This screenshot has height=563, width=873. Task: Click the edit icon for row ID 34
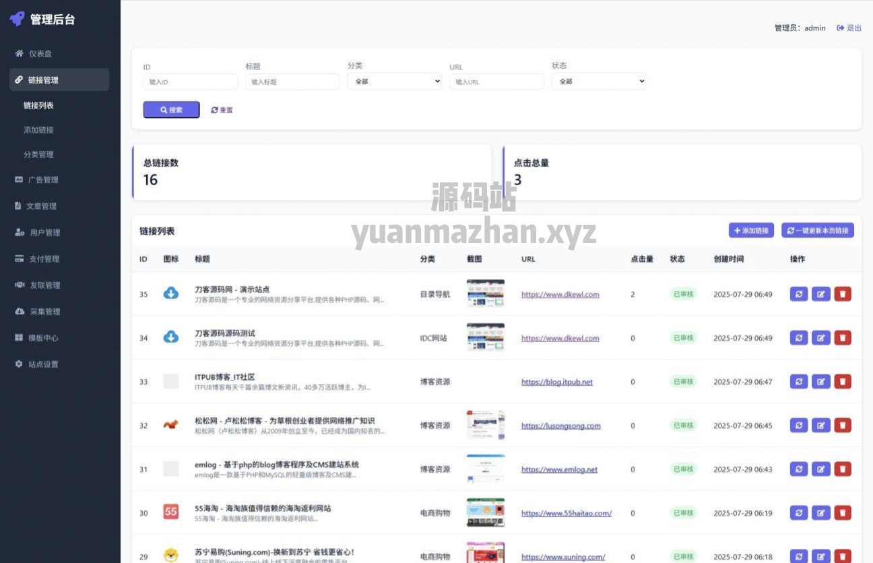820,338
